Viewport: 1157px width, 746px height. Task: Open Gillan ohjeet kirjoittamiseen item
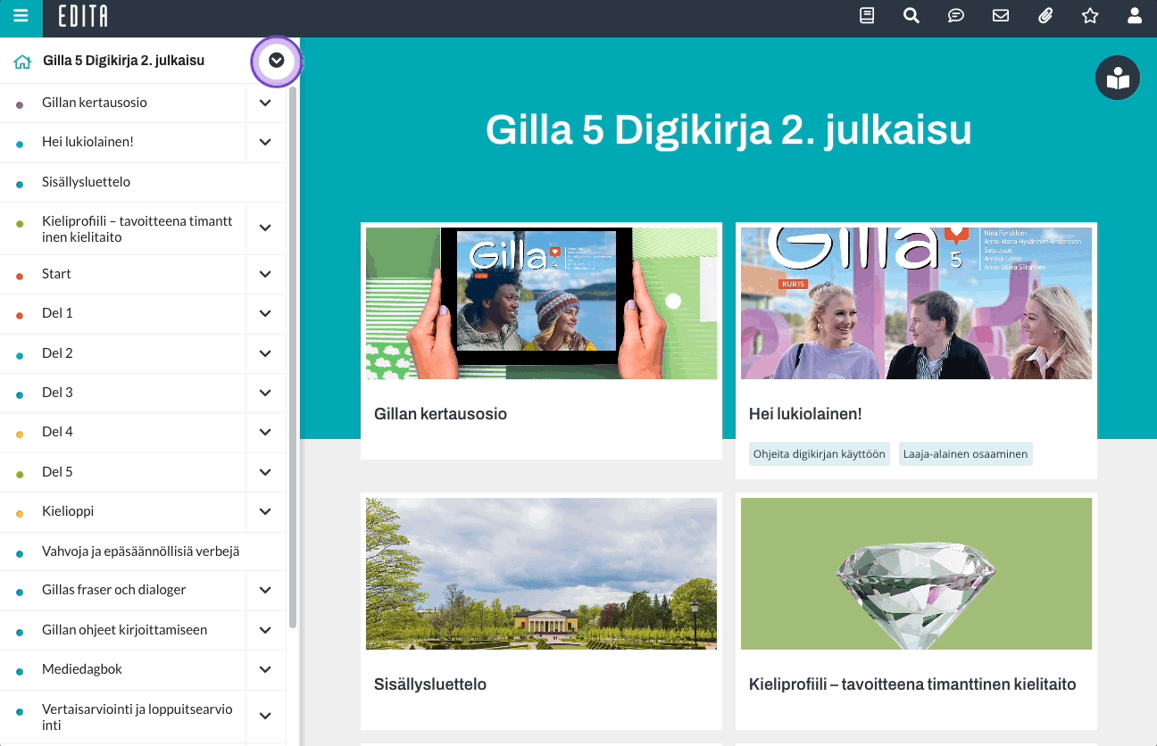click(125, 630)
